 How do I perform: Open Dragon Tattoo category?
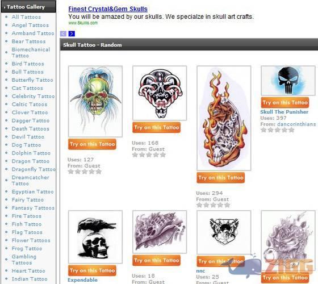coord(31,161)
